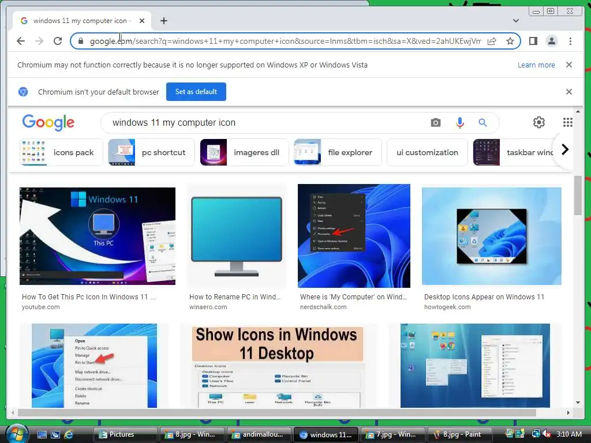Click the 3:10 AM system clock

click(x=568, y=434)
